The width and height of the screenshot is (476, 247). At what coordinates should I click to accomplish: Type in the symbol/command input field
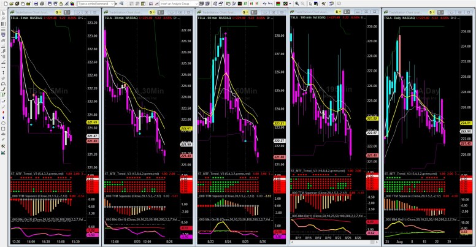coord(93,4)
